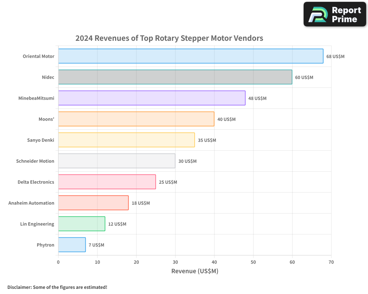Click the 25 US$M data label
Image resolution: width=368 pixels, height=294 pixels.
[167, 182]
